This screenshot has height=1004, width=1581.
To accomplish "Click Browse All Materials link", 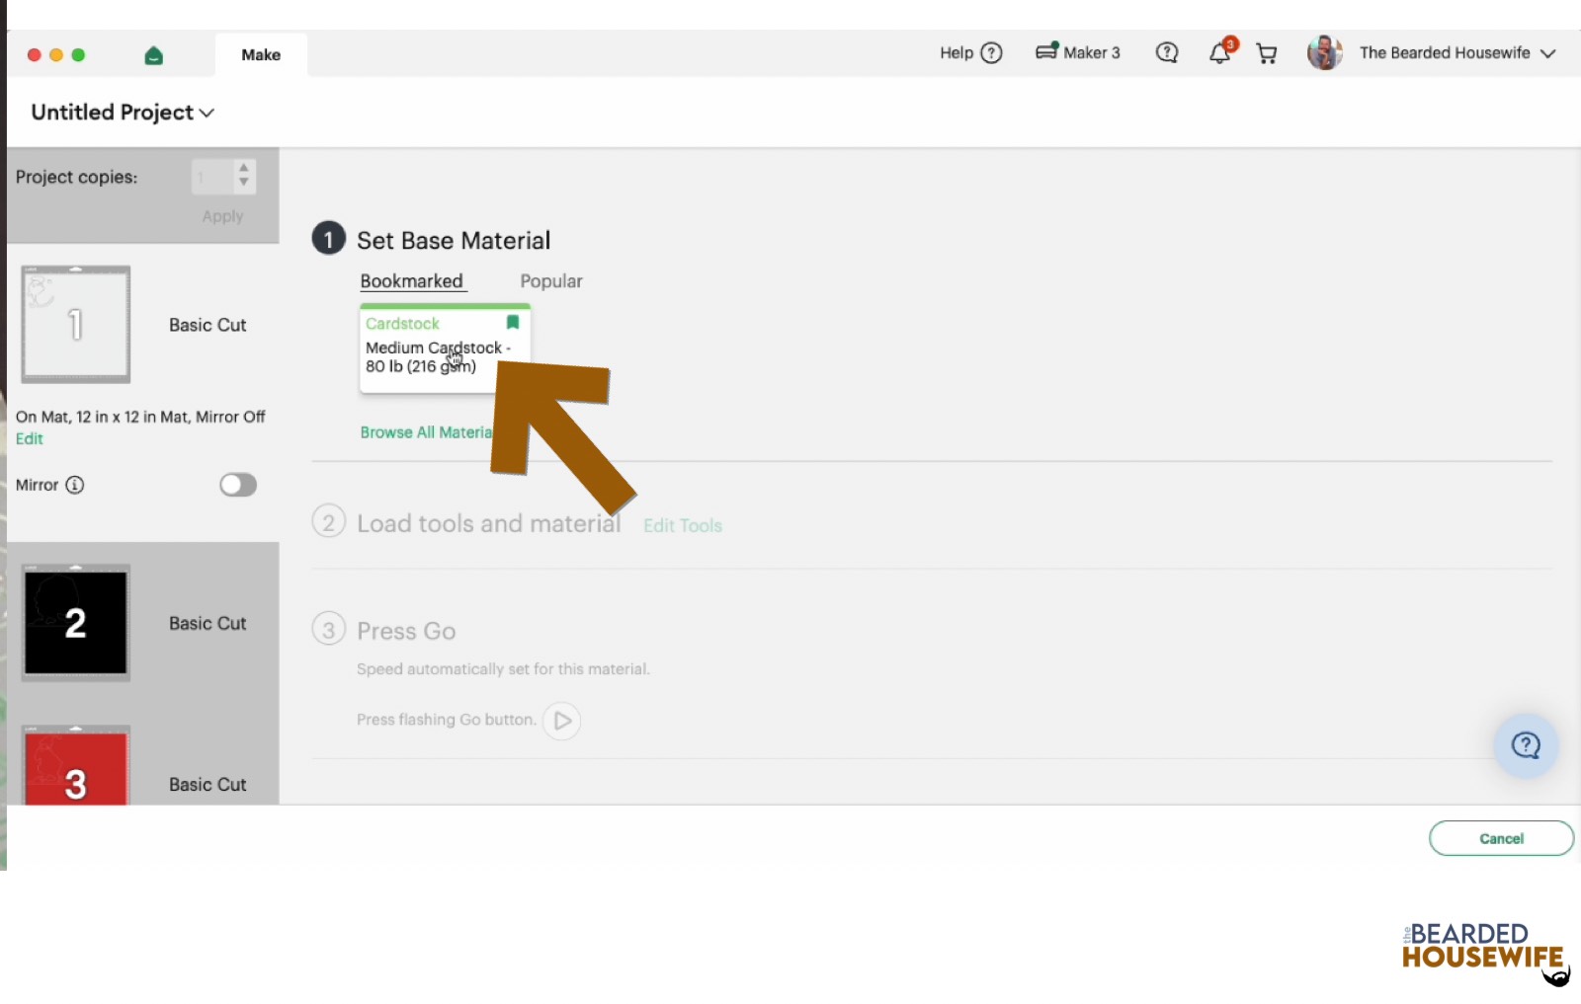I will tap(427, 432).
